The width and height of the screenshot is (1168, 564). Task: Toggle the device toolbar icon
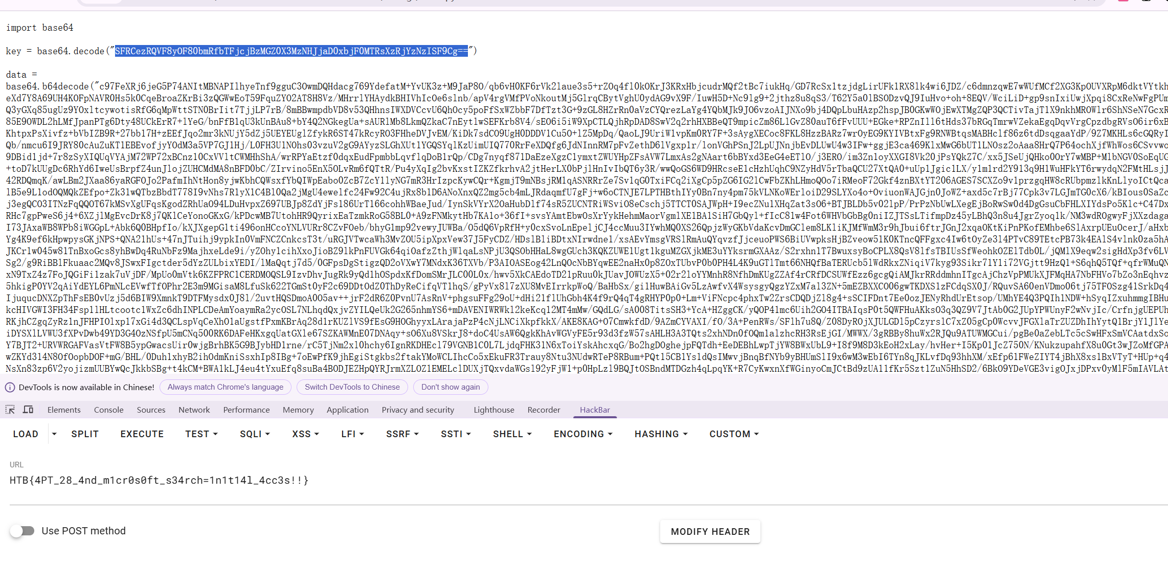click(x=28, y=410)
